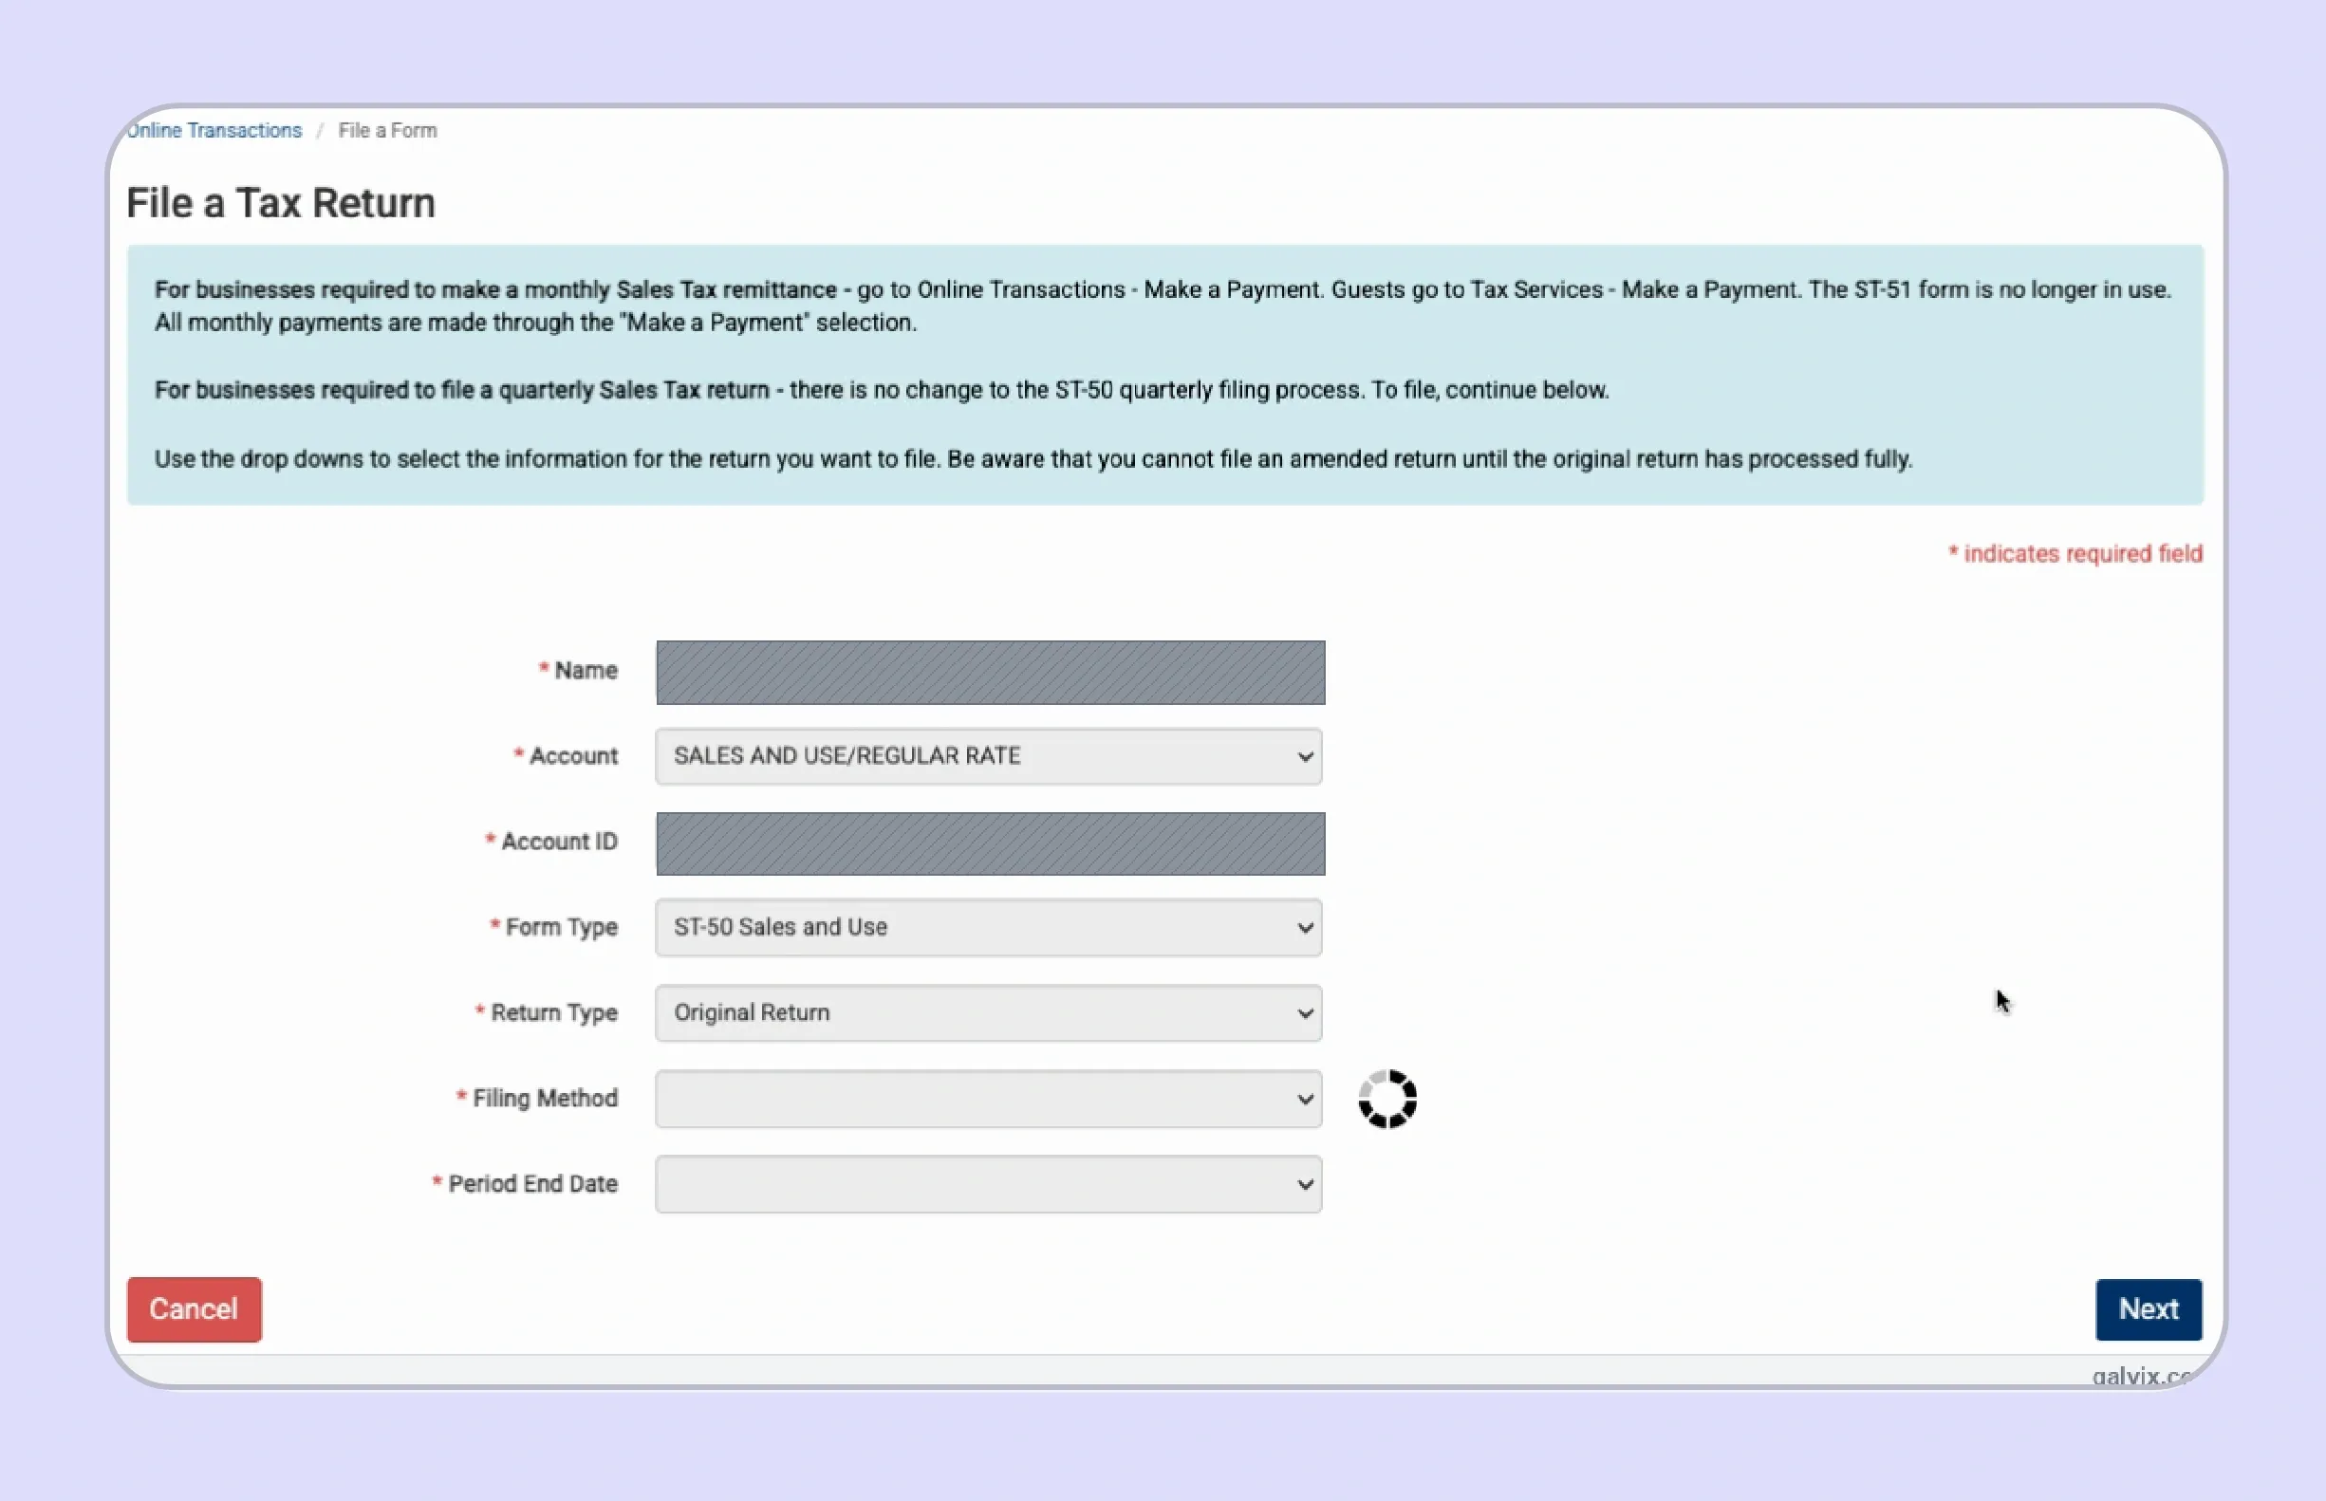Expand the Filing Method dropdown
This screenshot has width=2326, height=1501.
989,1099
